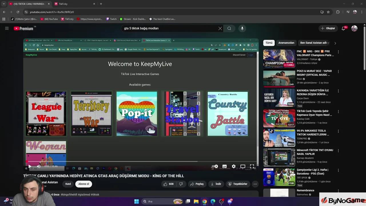Select the Tümü filter chip
This screenshot has height=206, width=366.
coord(269,43)
